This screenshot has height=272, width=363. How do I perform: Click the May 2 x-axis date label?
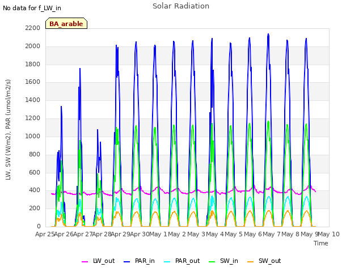tap(177, 234)
